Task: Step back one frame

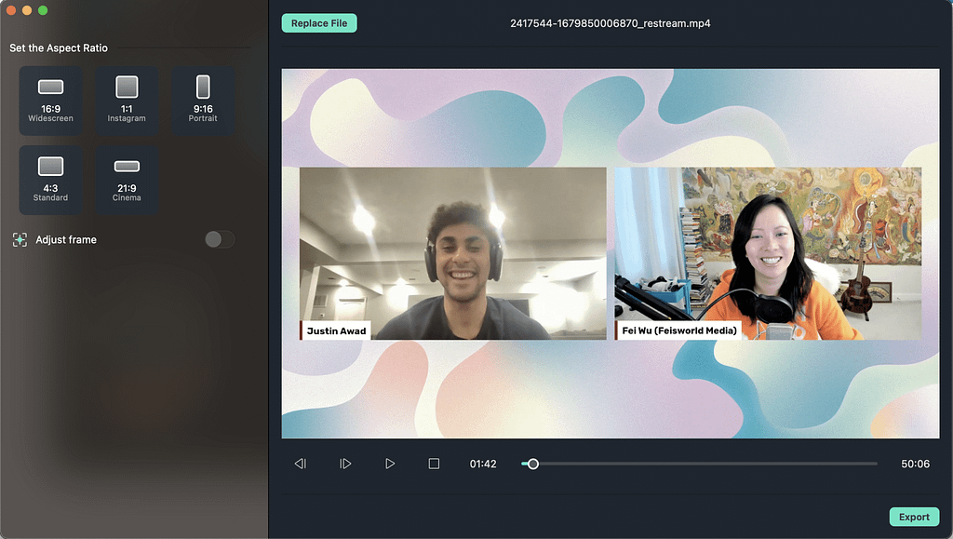Action: tap(301, 464)
